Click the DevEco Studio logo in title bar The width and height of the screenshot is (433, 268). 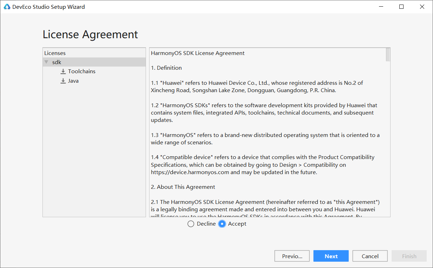click(x=7, y=7)
